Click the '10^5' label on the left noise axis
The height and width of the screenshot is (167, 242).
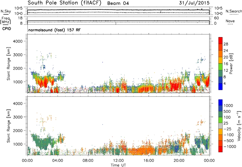click(18, 8)
